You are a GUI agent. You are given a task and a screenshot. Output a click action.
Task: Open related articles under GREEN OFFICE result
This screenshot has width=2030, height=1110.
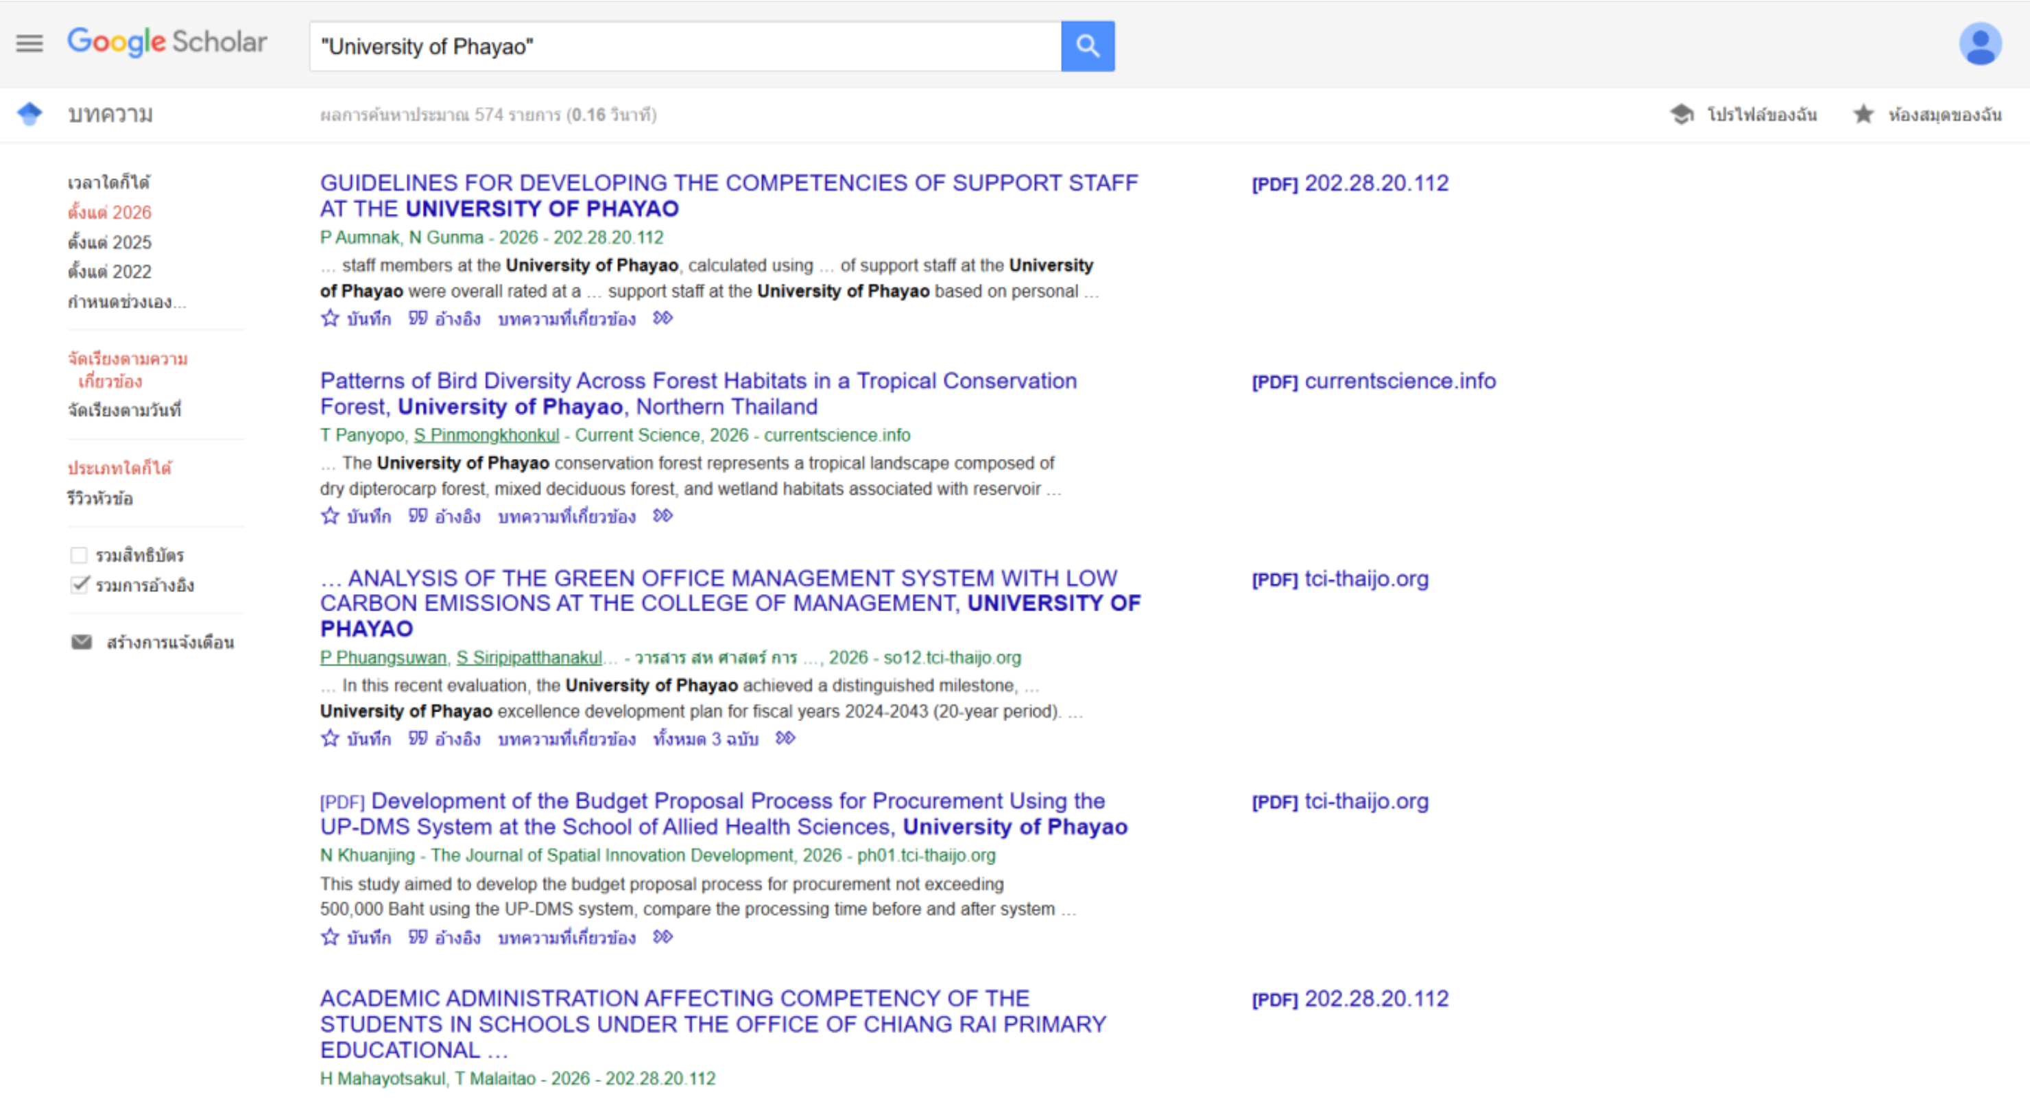(x=566, y=739)
